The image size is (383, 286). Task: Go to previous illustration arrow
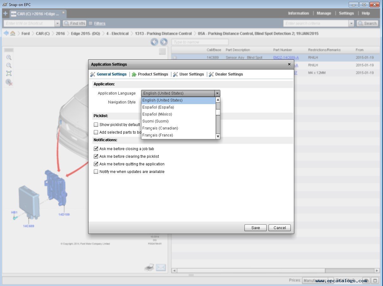click(154, 42)
